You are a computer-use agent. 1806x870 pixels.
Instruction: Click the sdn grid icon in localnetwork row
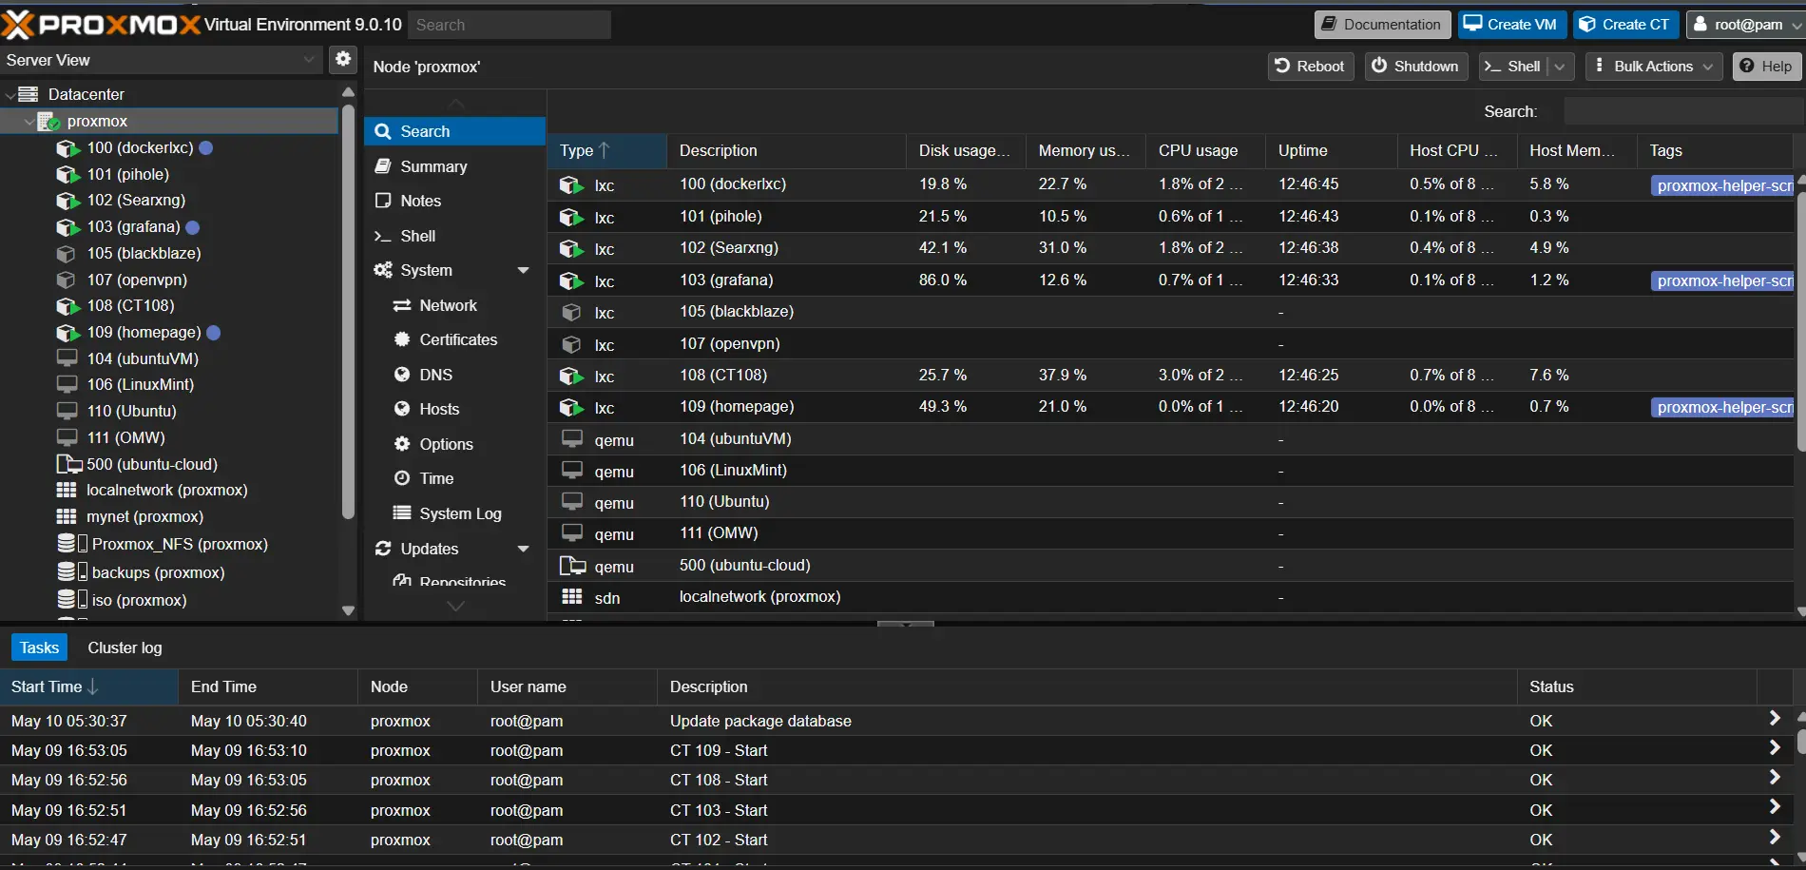[572, 597]
